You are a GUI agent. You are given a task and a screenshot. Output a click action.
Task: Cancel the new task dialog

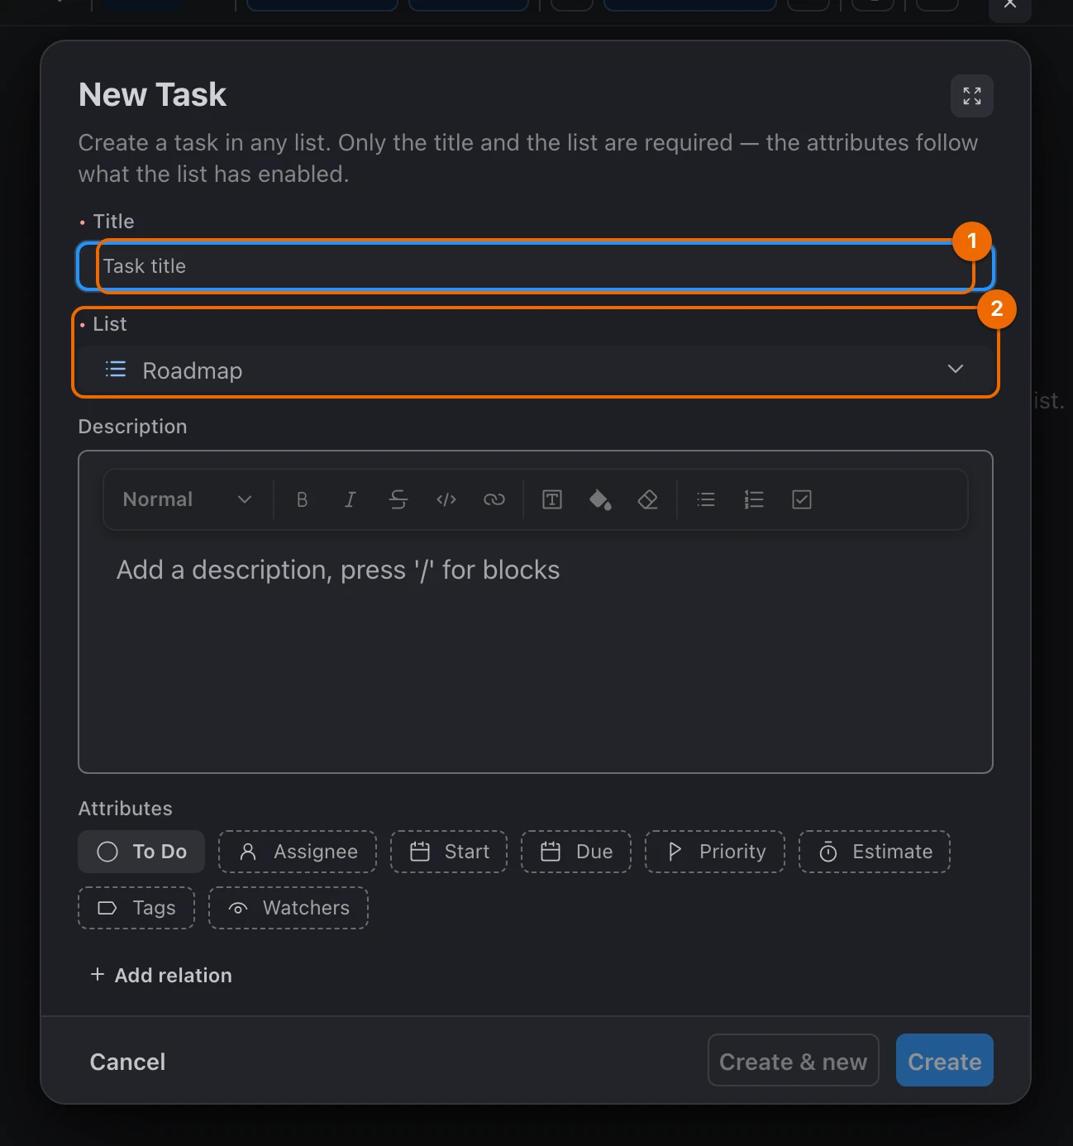(x=127, y=1062)
